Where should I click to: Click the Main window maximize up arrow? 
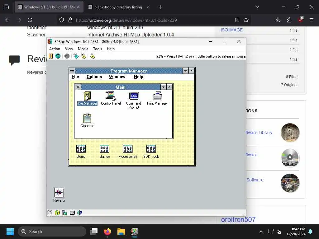tap(169, 87)
